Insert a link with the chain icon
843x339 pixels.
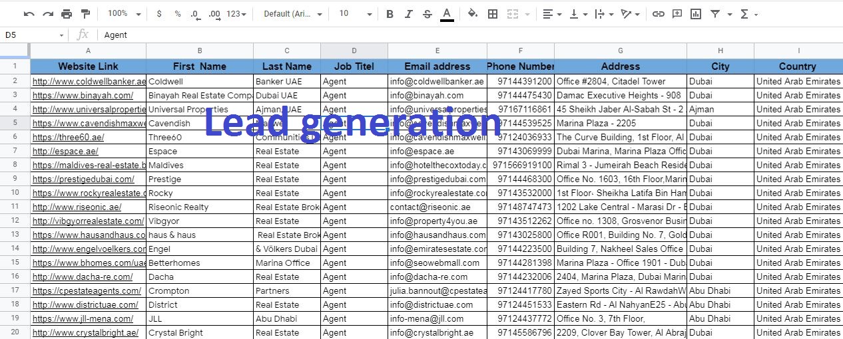pyautogui.click(x=658, y=14)
